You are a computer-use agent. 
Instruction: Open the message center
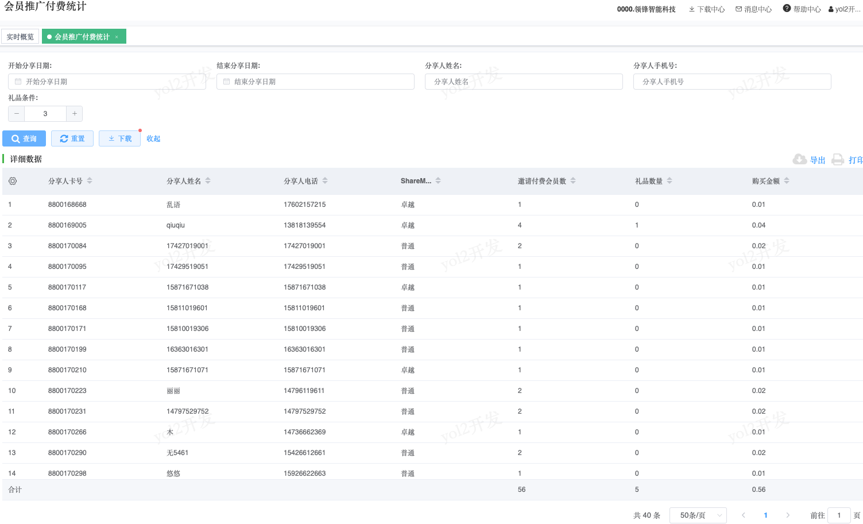(753, 9)
